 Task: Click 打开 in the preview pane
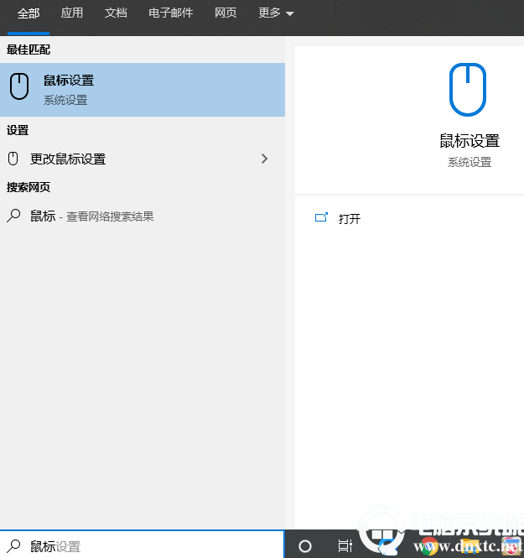350,219
